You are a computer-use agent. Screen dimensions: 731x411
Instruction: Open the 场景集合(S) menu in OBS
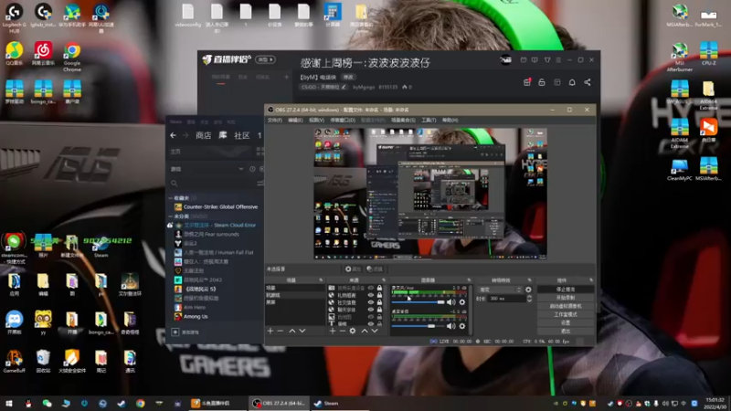[x=403, y=121]
